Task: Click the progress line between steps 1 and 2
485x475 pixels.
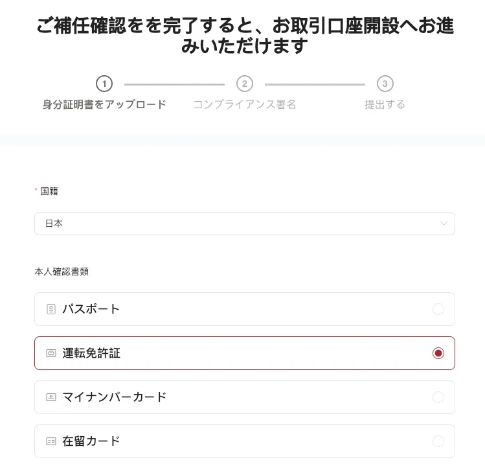Action: coord(174,84)
